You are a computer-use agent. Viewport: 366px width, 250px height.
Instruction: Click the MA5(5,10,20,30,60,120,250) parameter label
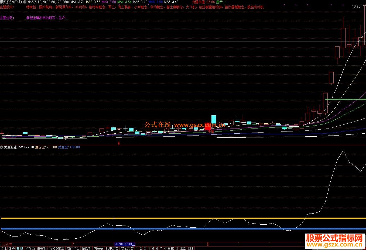click(48, 2)
